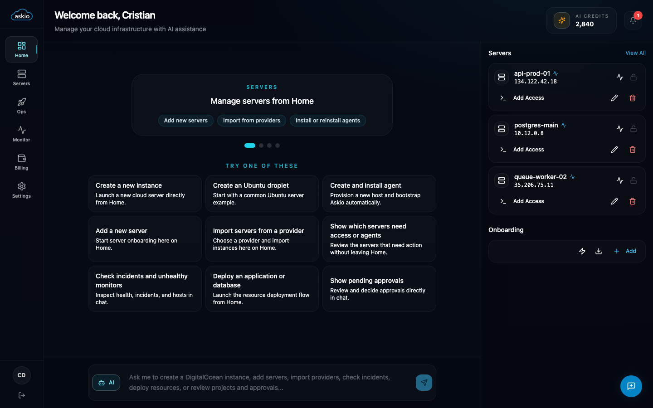Viewport: 653px width, 408px height.
Task: View activity graph for api-prod-01
Action: [620, 77]
